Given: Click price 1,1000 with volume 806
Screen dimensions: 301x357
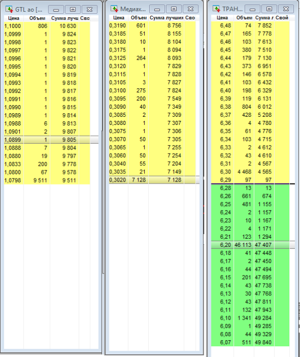Looking at the screenshot, I should click(x=13, y=26).
